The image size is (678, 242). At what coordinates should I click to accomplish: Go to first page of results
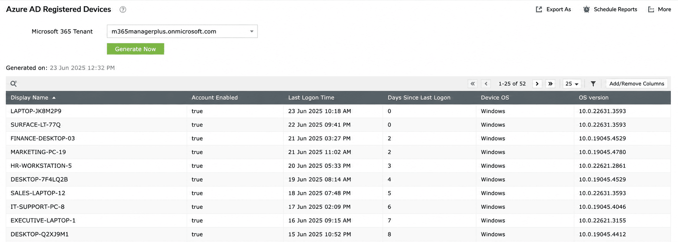coord(472,84)
